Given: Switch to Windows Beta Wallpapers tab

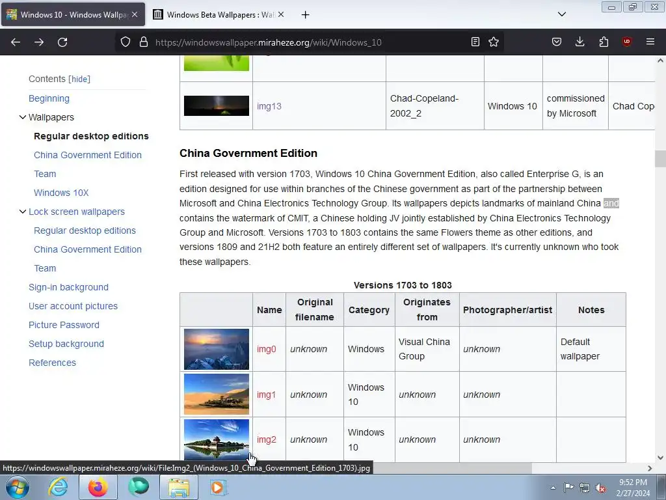Looking at the screenshot, I should click(219, 15).
